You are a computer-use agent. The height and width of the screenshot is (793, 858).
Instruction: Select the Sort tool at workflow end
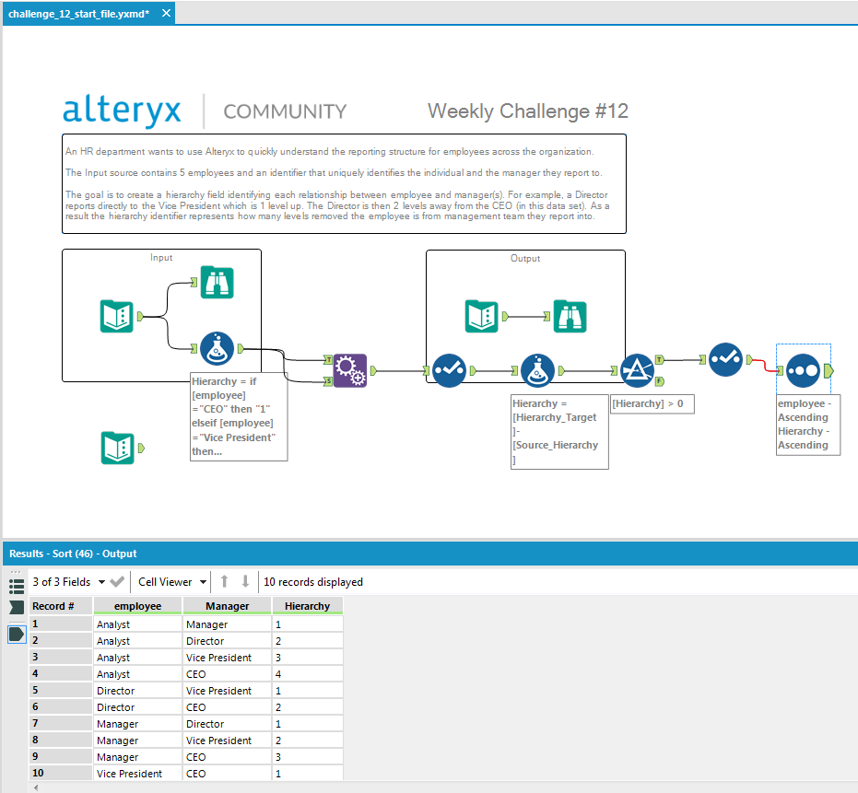[803, 371]
